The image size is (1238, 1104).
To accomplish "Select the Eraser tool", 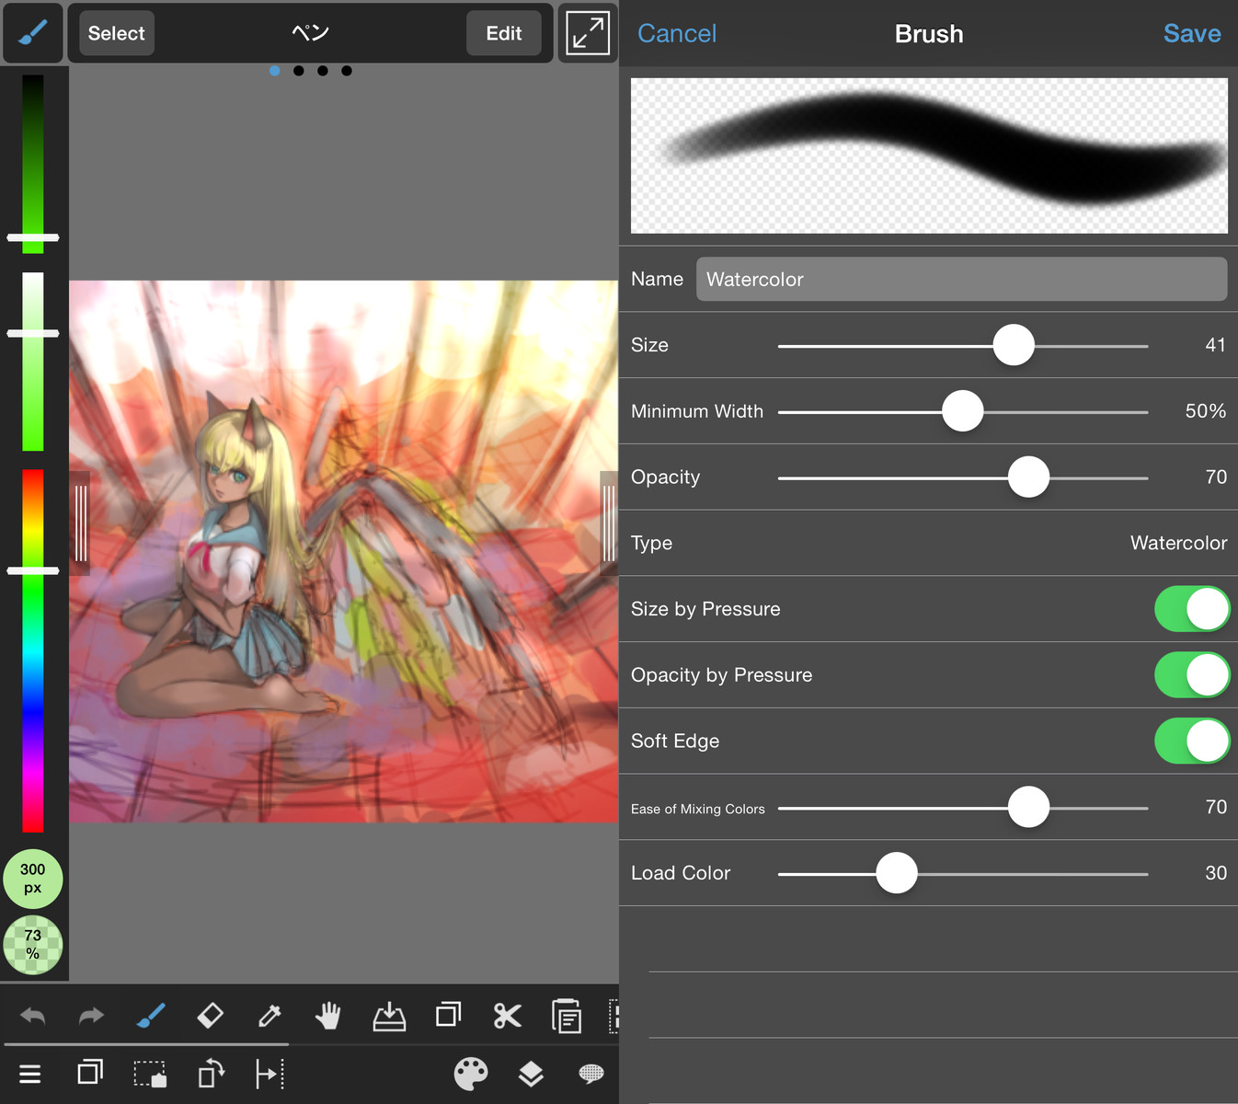I will pos(210,1016).
